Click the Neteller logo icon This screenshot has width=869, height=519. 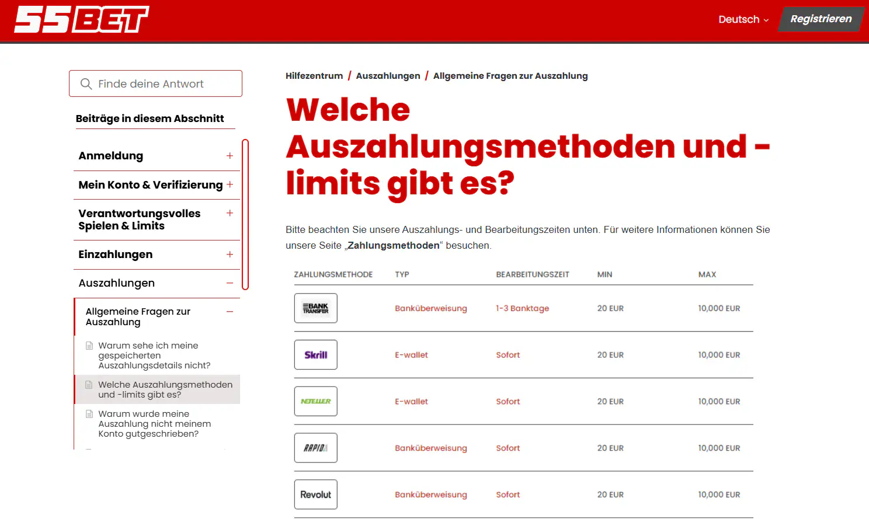[316, 402]
